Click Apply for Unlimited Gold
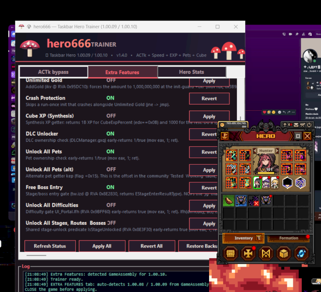This screenshot has height=292, width=321. pos(209,82)
